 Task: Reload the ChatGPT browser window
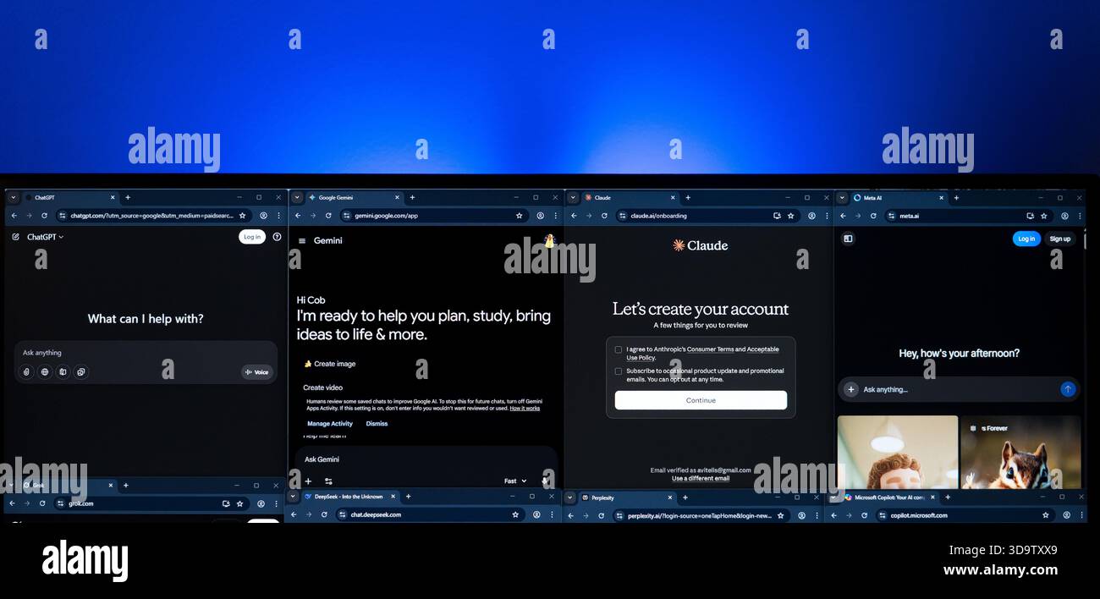click(44, 216)
